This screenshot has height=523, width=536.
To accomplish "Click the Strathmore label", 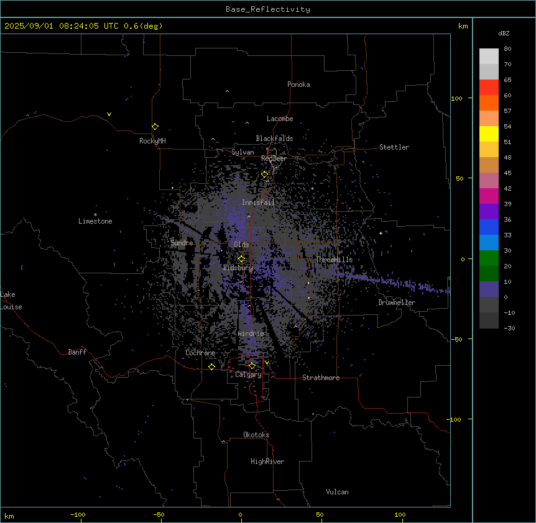I will [x=321, y=378].
